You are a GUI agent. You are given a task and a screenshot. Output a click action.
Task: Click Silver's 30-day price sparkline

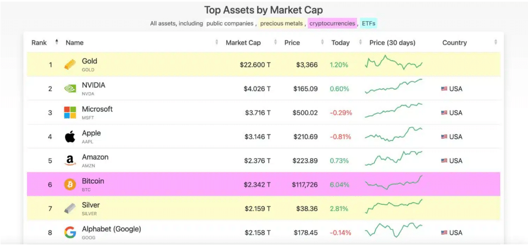[x=394, y=206]
